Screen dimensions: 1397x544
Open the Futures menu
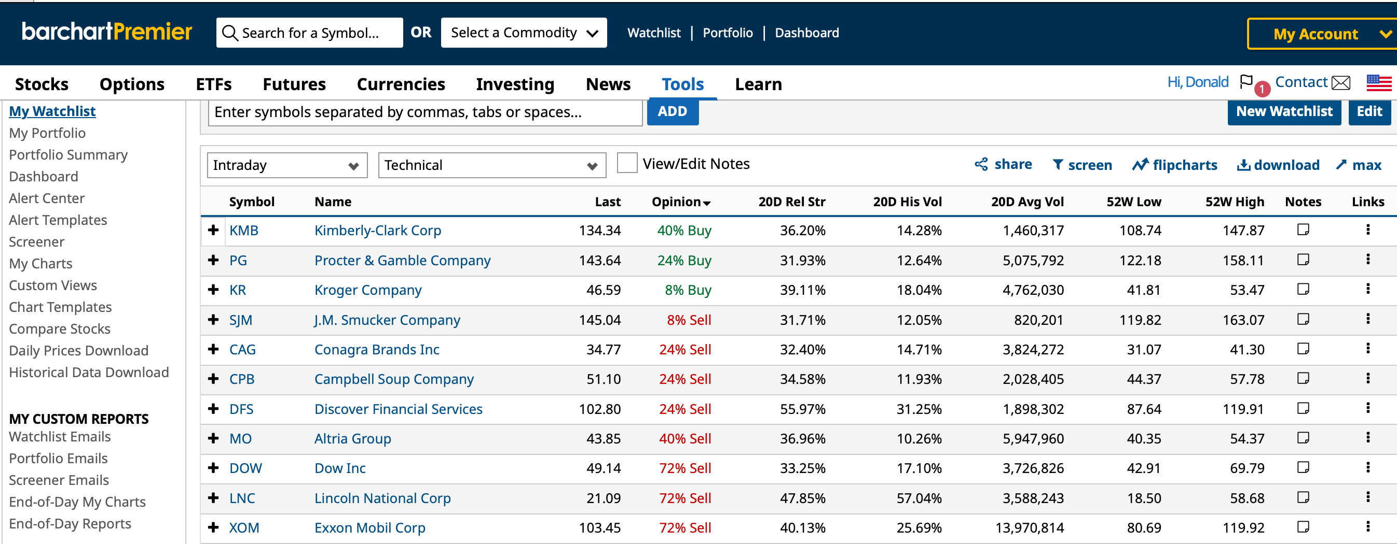pos(294,84)
